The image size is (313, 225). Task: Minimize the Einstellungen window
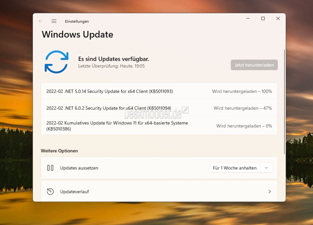click(x=248, y=18)
